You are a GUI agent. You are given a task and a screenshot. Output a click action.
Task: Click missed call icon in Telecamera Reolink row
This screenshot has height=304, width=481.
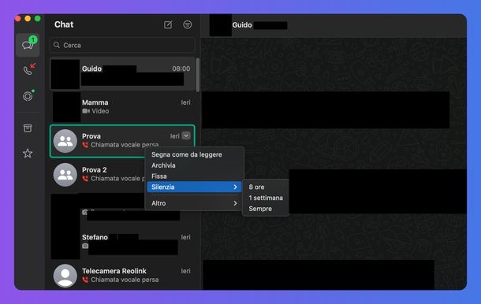(85, 280)
